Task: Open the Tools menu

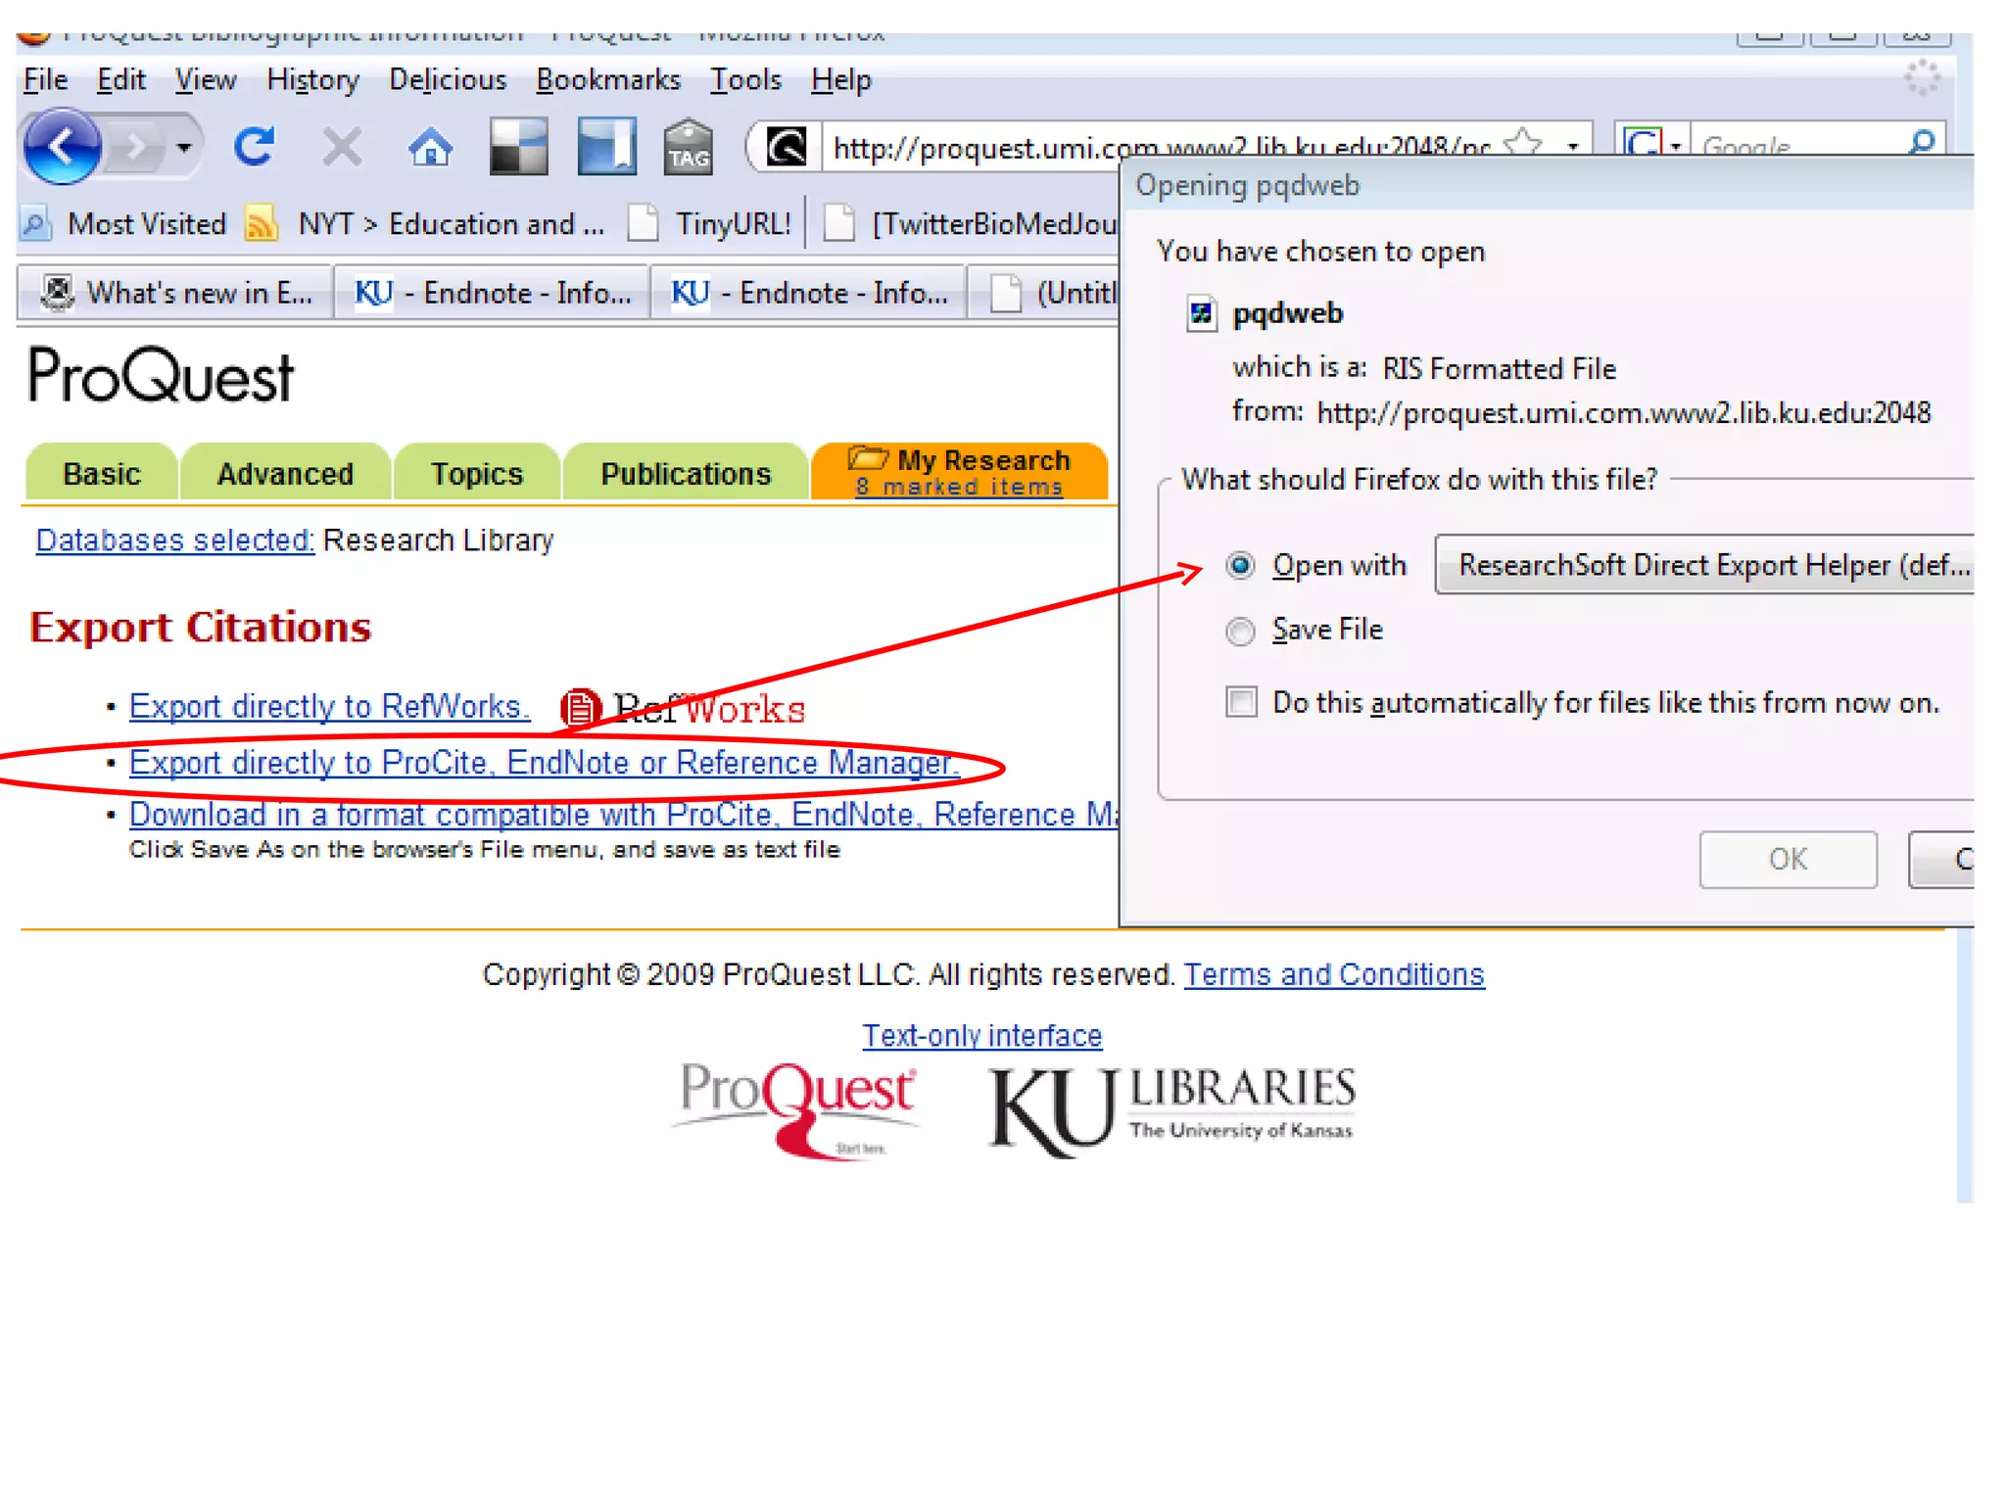Action: coord(745,79)
